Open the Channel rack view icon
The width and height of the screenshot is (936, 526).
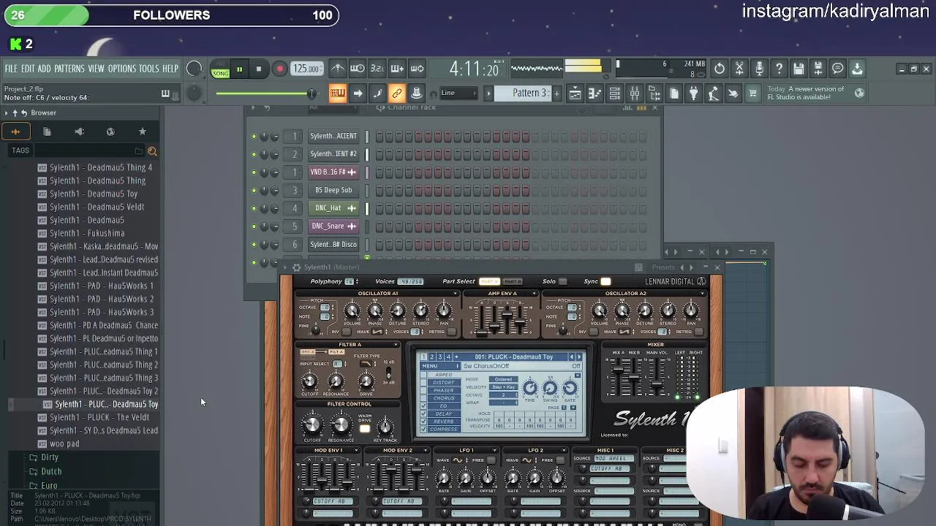pos(615,94)
